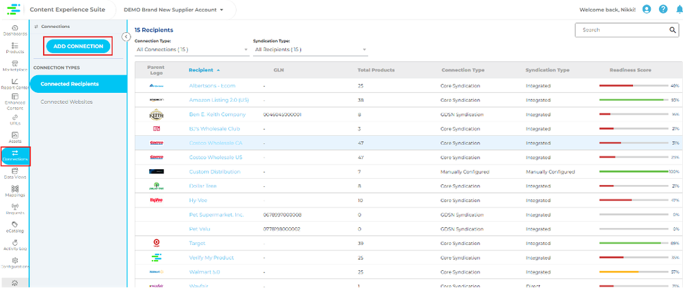The width and height of the screenshot is (683, 288).
Task: Open the Syndication Type dropdown
Action: click(x=310, y=50)
